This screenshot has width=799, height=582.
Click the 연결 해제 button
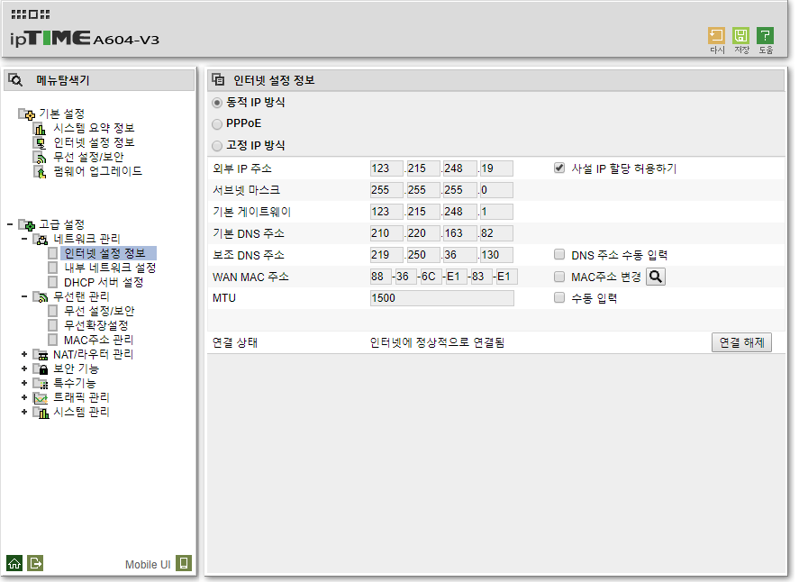pos(741,342)
